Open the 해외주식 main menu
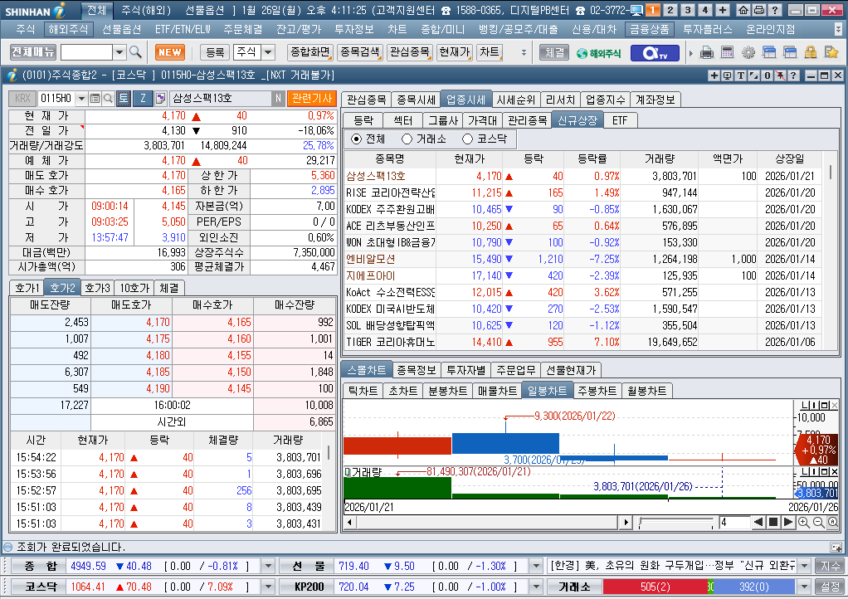Viewport: 848px width, 599px height. [68, 29]
